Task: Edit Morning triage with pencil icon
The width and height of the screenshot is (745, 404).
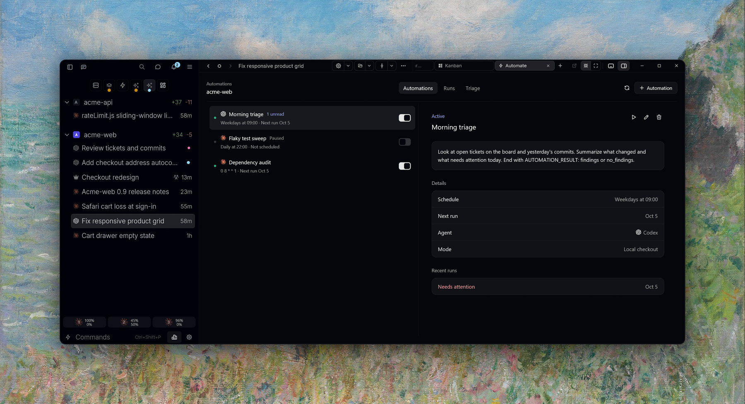Action: coord(646,117)
